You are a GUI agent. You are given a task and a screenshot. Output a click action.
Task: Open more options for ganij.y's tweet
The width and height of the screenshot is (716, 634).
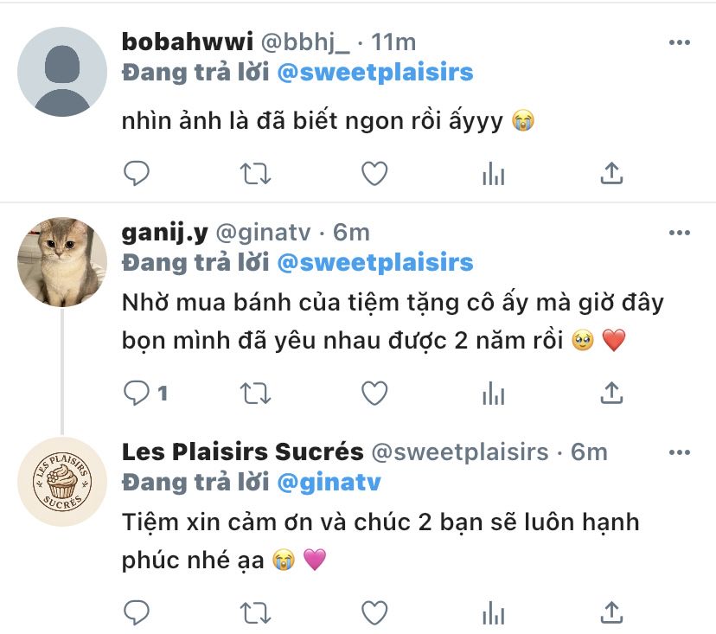679,232
